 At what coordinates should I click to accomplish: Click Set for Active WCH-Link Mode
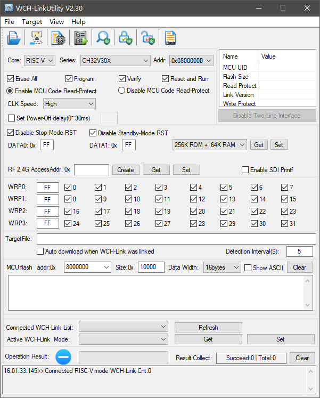pos(281,339)
